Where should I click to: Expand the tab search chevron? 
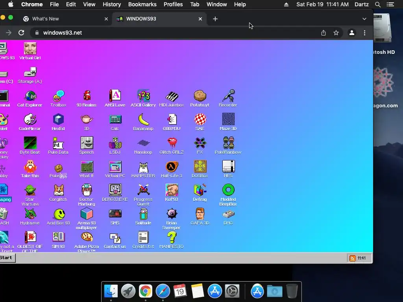pyautogui.click(x=364, y=19)
